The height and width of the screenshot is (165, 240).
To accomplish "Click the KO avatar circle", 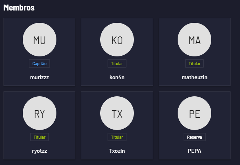I will 117,40.
